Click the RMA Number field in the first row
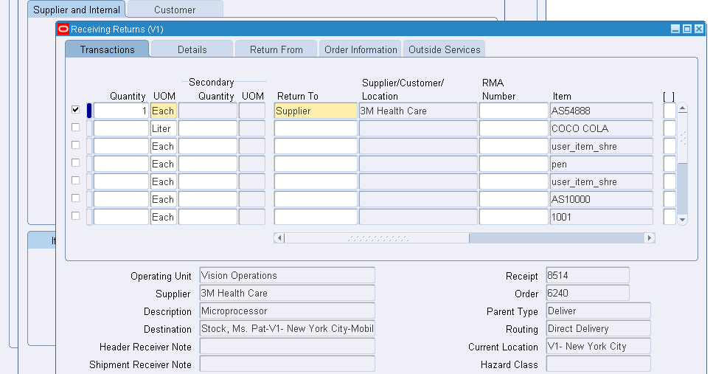 tap(513, 111)
